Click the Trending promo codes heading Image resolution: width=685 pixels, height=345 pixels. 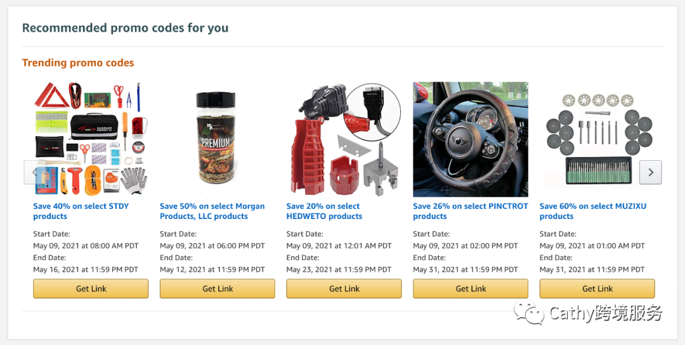point(78,63)
